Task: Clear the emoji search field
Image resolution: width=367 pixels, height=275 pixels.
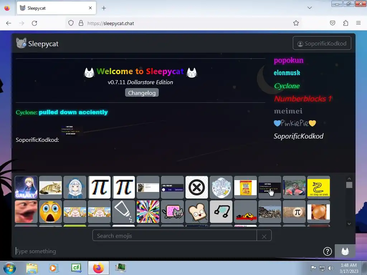Action: click(264, 236)
